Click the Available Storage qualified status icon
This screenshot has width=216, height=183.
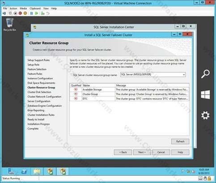tap(76, 89)
